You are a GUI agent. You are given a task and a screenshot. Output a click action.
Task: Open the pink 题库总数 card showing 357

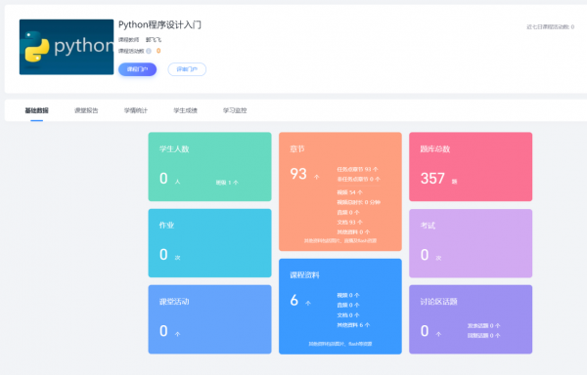tap(471, 167)
